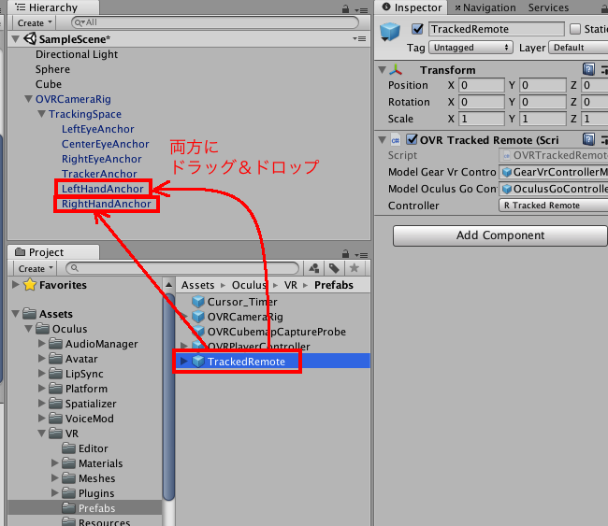Click the C# script icon of OVR Tracked Remote
The width and height of the screenshot is (608, 526).
[x=395, y=140]
